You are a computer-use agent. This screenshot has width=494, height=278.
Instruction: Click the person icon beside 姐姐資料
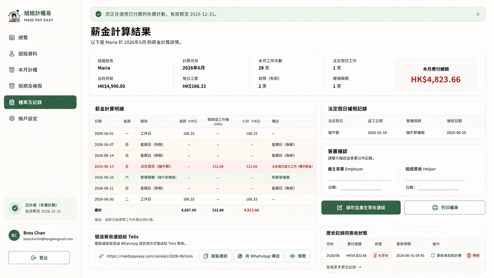12,54
